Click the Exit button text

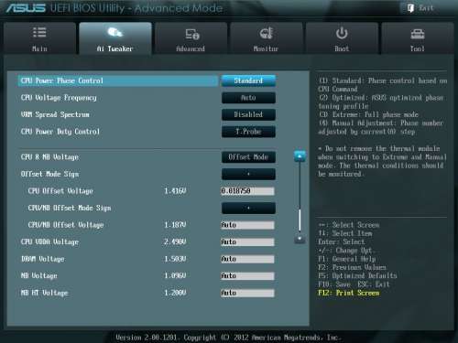click(426, 8)
